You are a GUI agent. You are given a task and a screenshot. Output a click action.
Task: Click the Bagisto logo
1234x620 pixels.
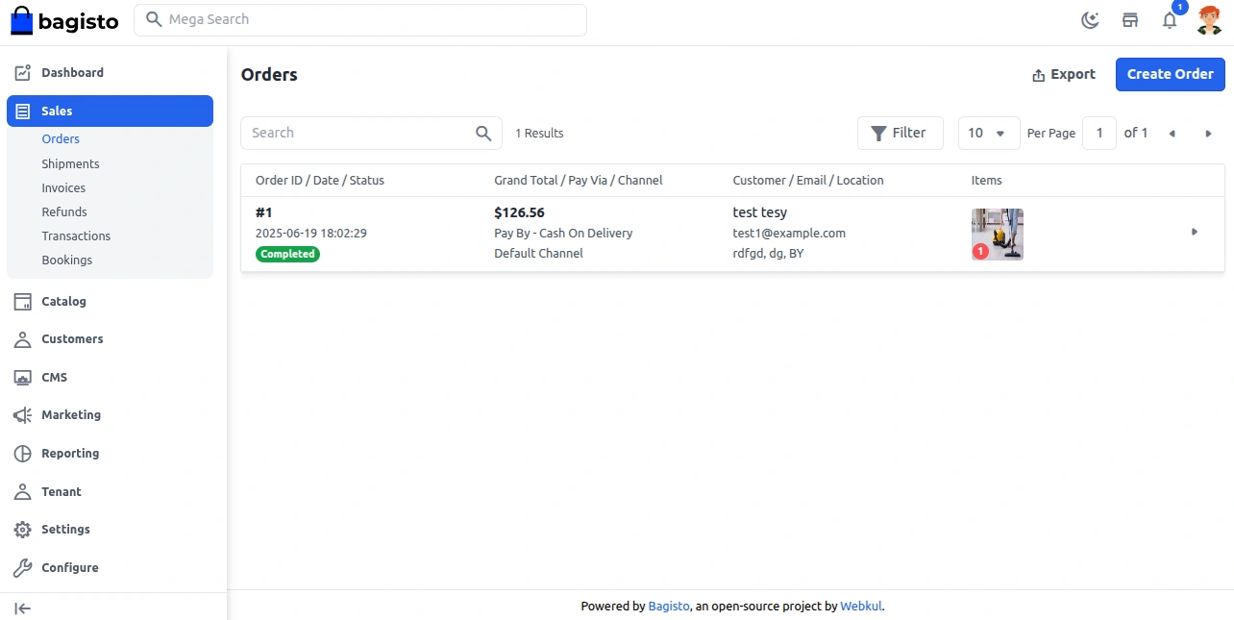tap(64, 20)
